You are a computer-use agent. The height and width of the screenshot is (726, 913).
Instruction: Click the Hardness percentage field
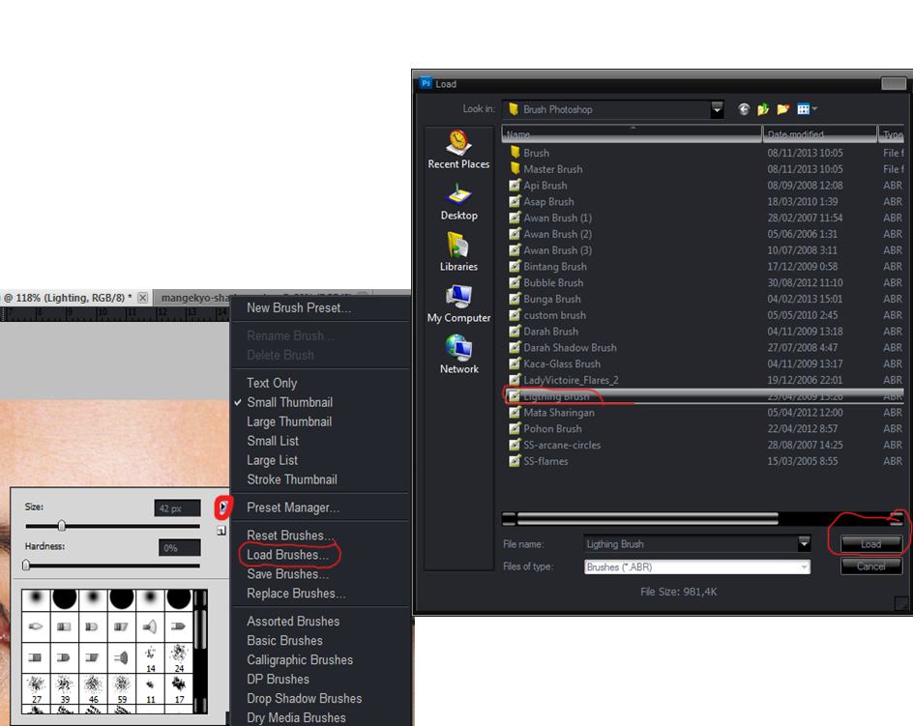click(x=180, y=548)
